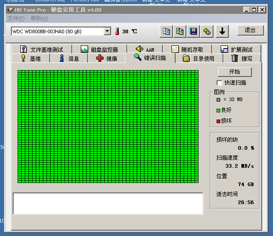Click the 图例 legend group label
This screenshot has height=236, width=273.
click(x=219, y=92)
